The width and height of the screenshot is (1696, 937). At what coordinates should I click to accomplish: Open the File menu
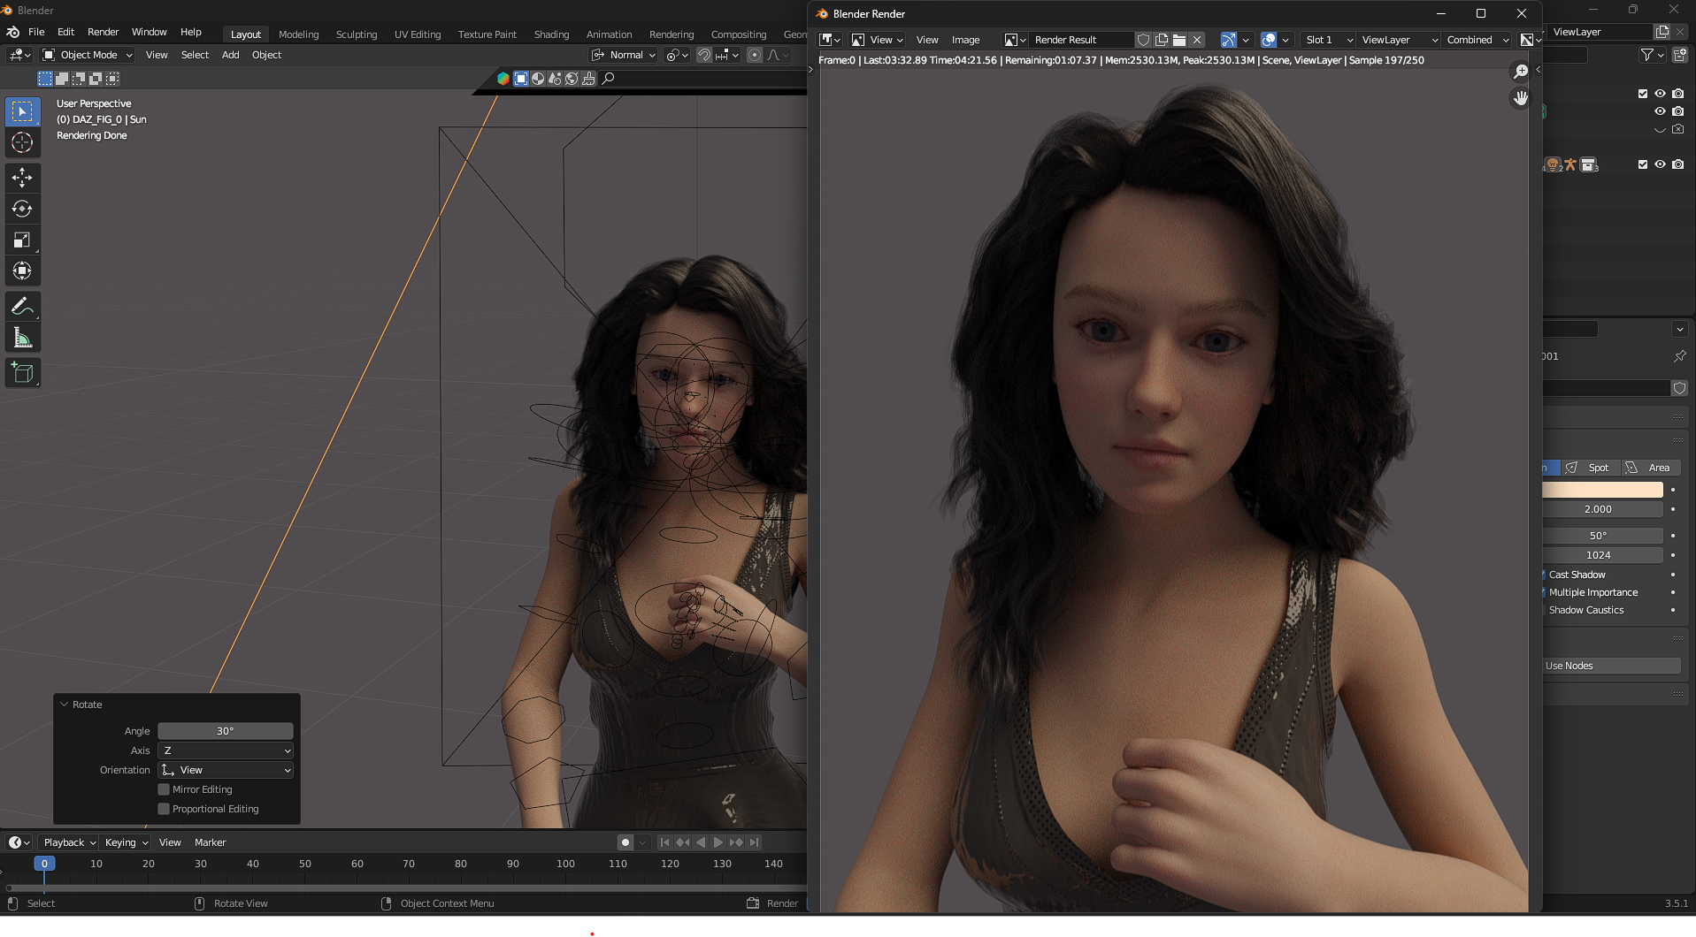pyautogui.click(x=36, y=32)
